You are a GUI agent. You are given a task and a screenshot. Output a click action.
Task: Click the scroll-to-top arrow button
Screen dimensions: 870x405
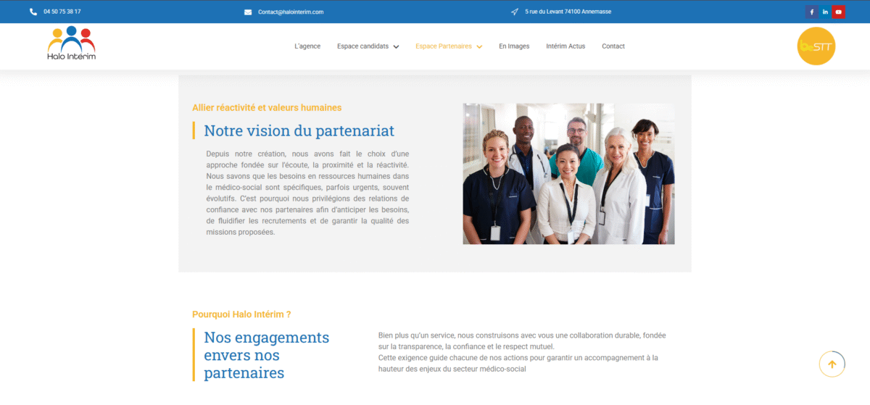tap(832, 364)
